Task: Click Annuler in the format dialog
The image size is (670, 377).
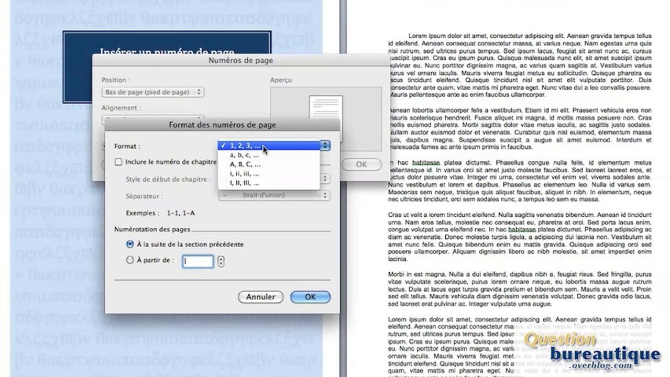Action: pyautogui.click(x=260, y=297)
